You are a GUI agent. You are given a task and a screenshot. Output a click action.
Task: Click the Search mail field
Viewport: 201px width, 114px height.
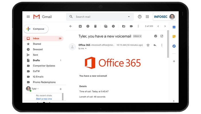pos(100,17)
